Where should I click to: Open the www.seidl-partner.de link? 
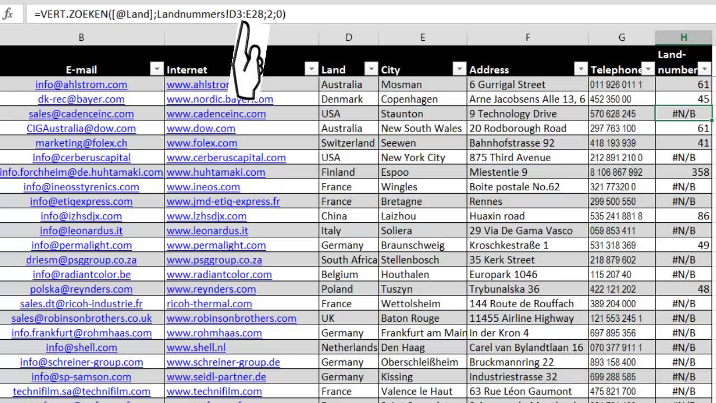[x=216, y=377]
